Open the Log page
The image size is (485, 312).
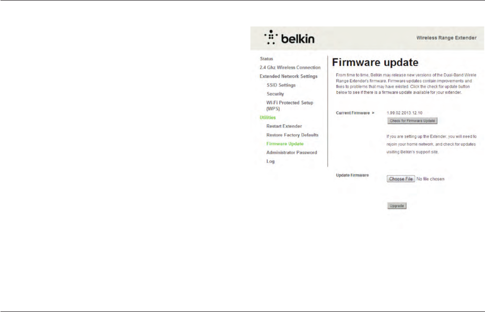coord(270,161)
